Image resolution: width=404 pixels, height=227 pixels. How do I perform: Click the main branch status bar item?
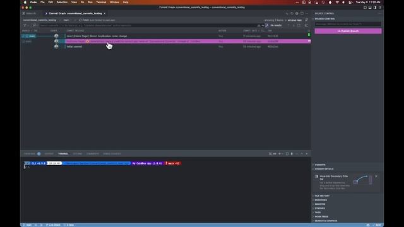pos(27,225)
